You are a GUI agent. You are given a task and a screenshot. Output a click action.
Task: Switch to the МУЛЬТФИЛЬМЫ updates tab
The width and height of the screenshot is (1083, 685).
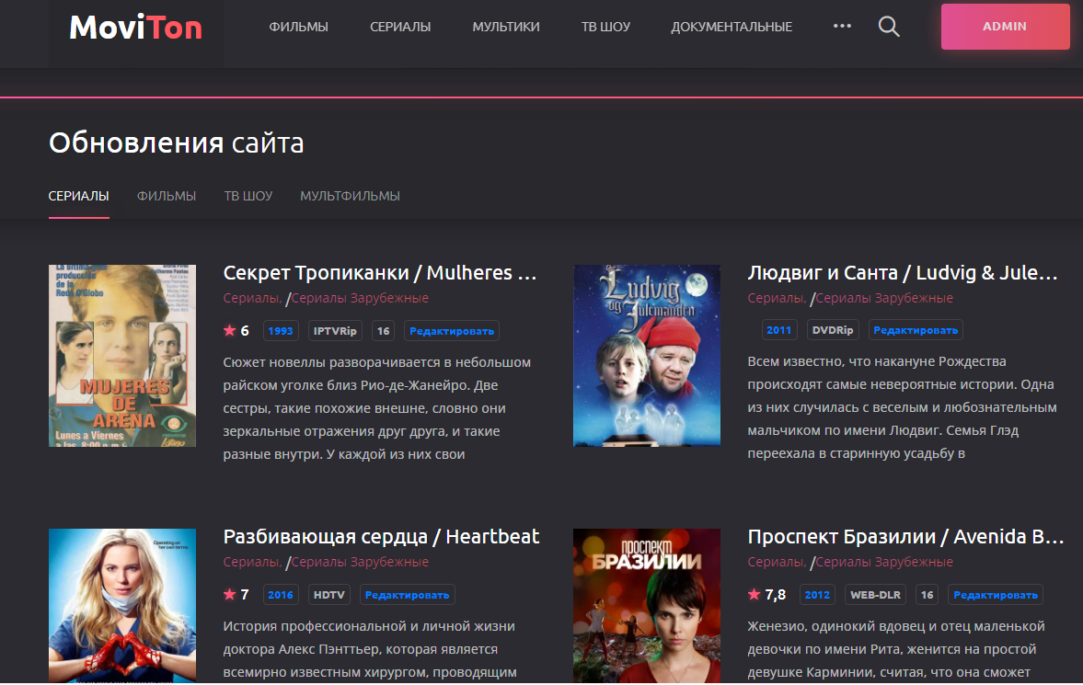click(x=350, y=196)
